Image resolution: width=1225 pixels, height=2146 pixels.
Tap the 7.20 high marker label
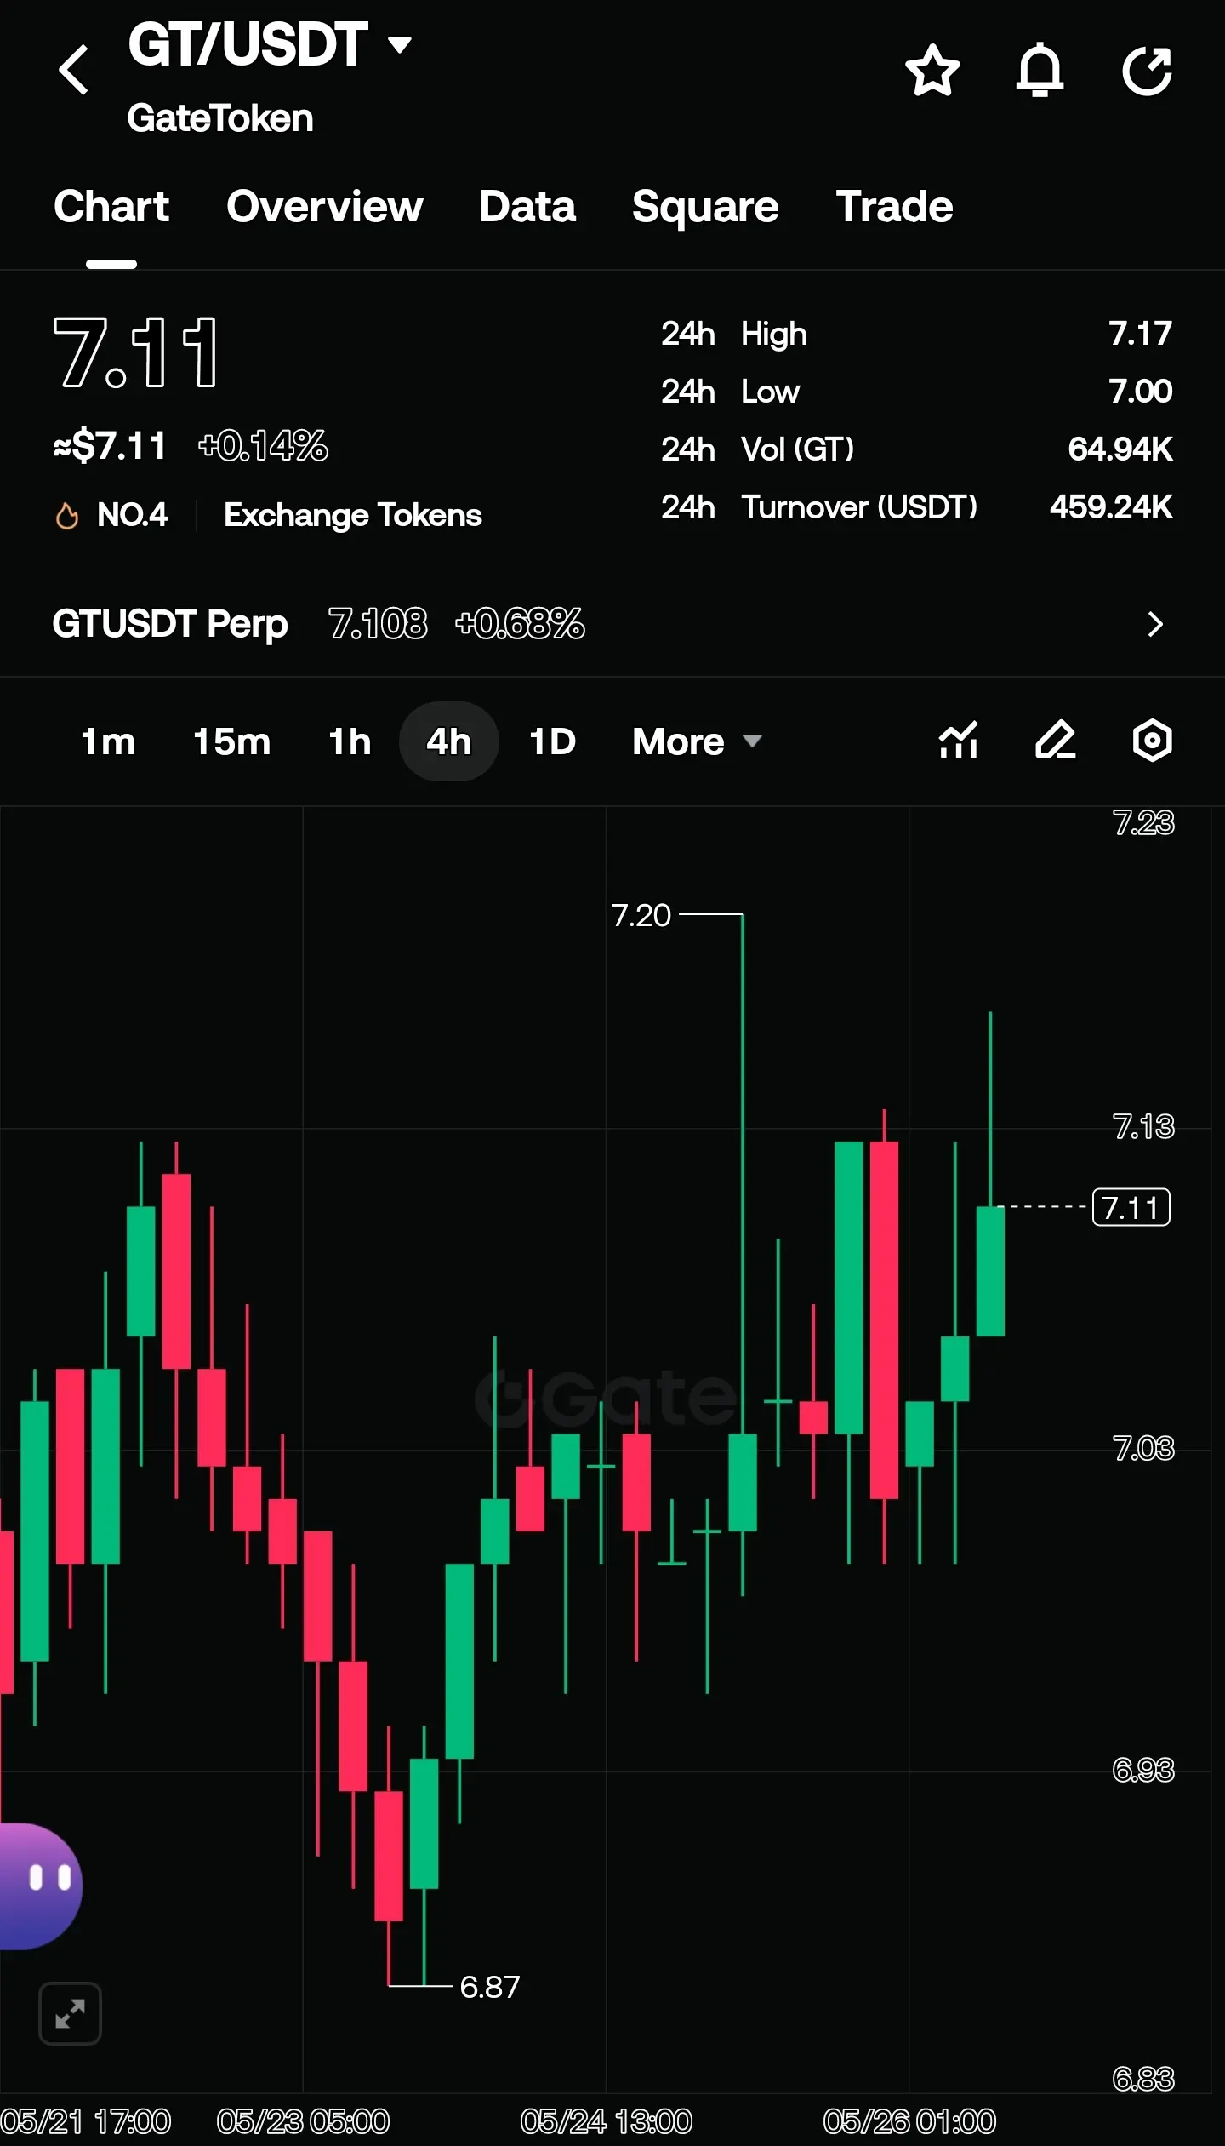(x=641, y=915)
